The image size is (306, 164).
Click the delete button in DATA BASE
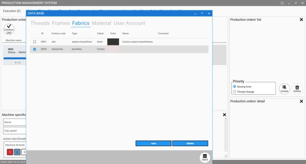(190, 143)
